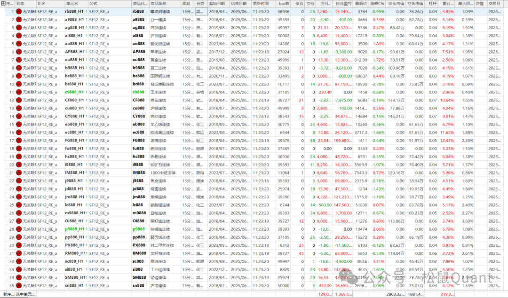Image resolution: width=508 pixels, height=298 pixels.
Task: Click the red status icon in row 21 IM888
Action: coord(19,173)
